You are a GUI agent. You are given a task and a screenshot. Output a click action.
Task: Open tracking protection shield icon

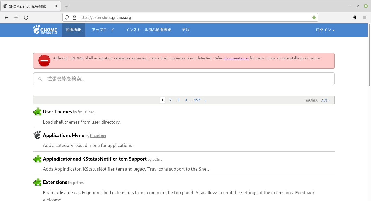click(67, 18)
